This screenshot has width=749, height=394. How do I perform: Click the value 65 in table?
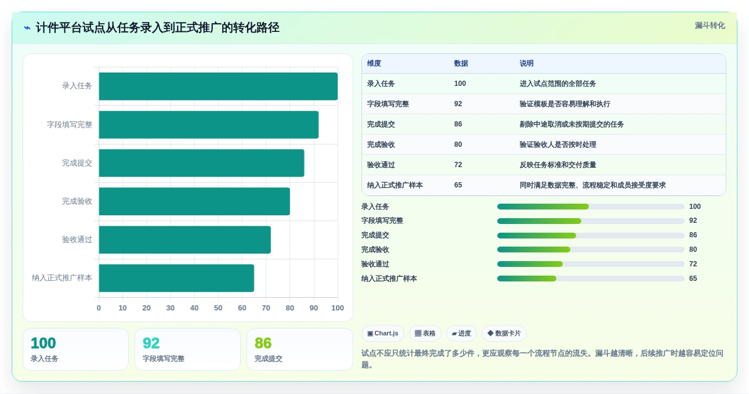point(458,185)
